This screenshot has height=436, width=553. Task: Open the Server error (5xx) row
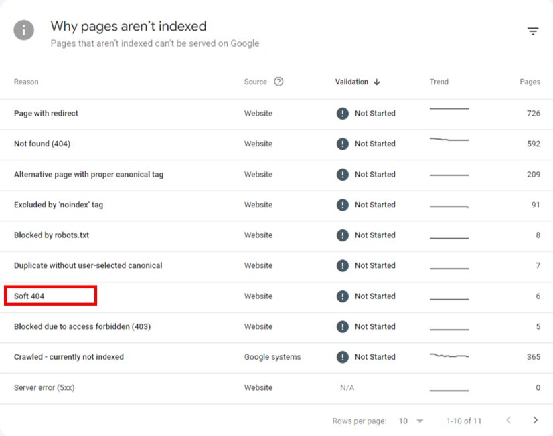pos(44,388)
